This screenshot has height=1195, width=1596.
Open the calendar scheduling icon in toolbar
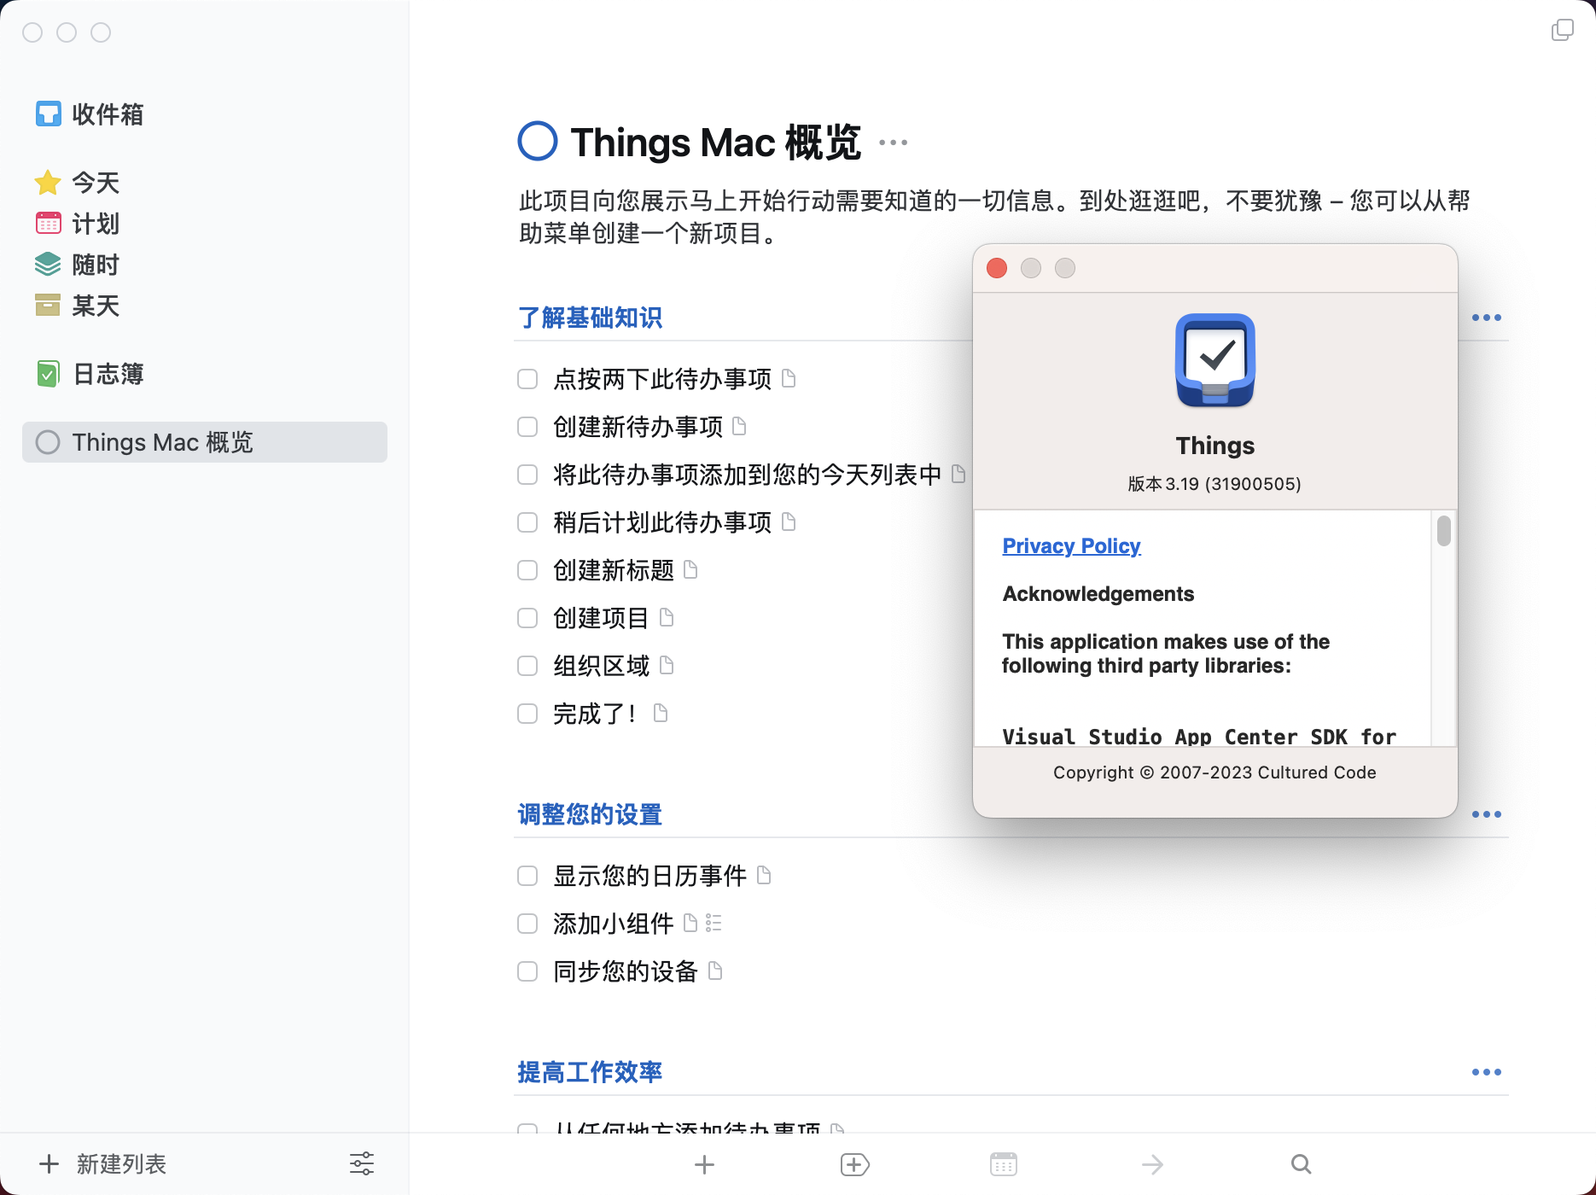(1004, 1164)
